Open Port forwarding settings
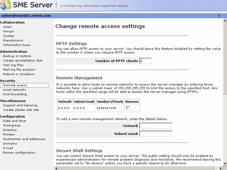Viewport: 227px width, 170px height. pyautogui.click(x=15, y=94)
